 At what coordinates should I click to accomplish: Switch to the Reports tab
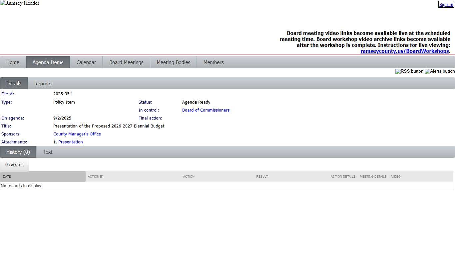43,84
